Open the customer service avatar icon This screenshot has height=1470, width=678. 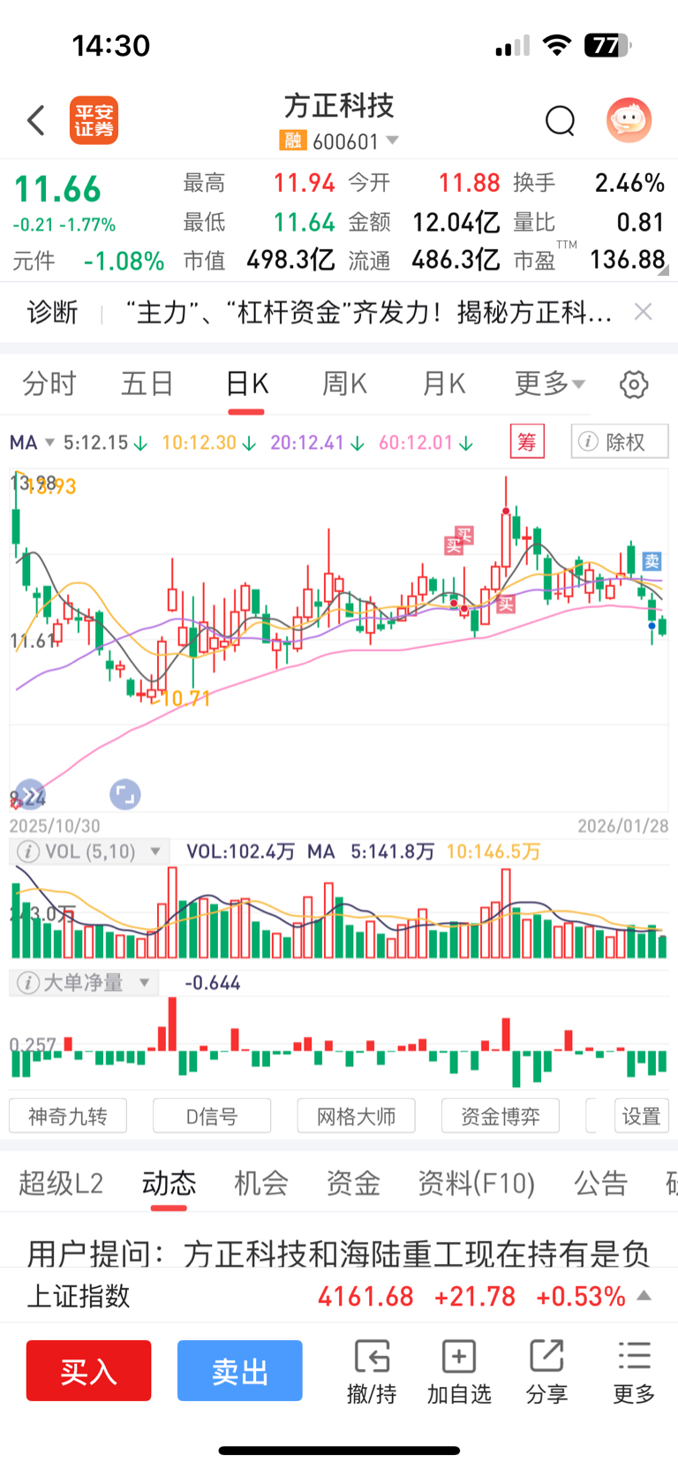(629, 120)
